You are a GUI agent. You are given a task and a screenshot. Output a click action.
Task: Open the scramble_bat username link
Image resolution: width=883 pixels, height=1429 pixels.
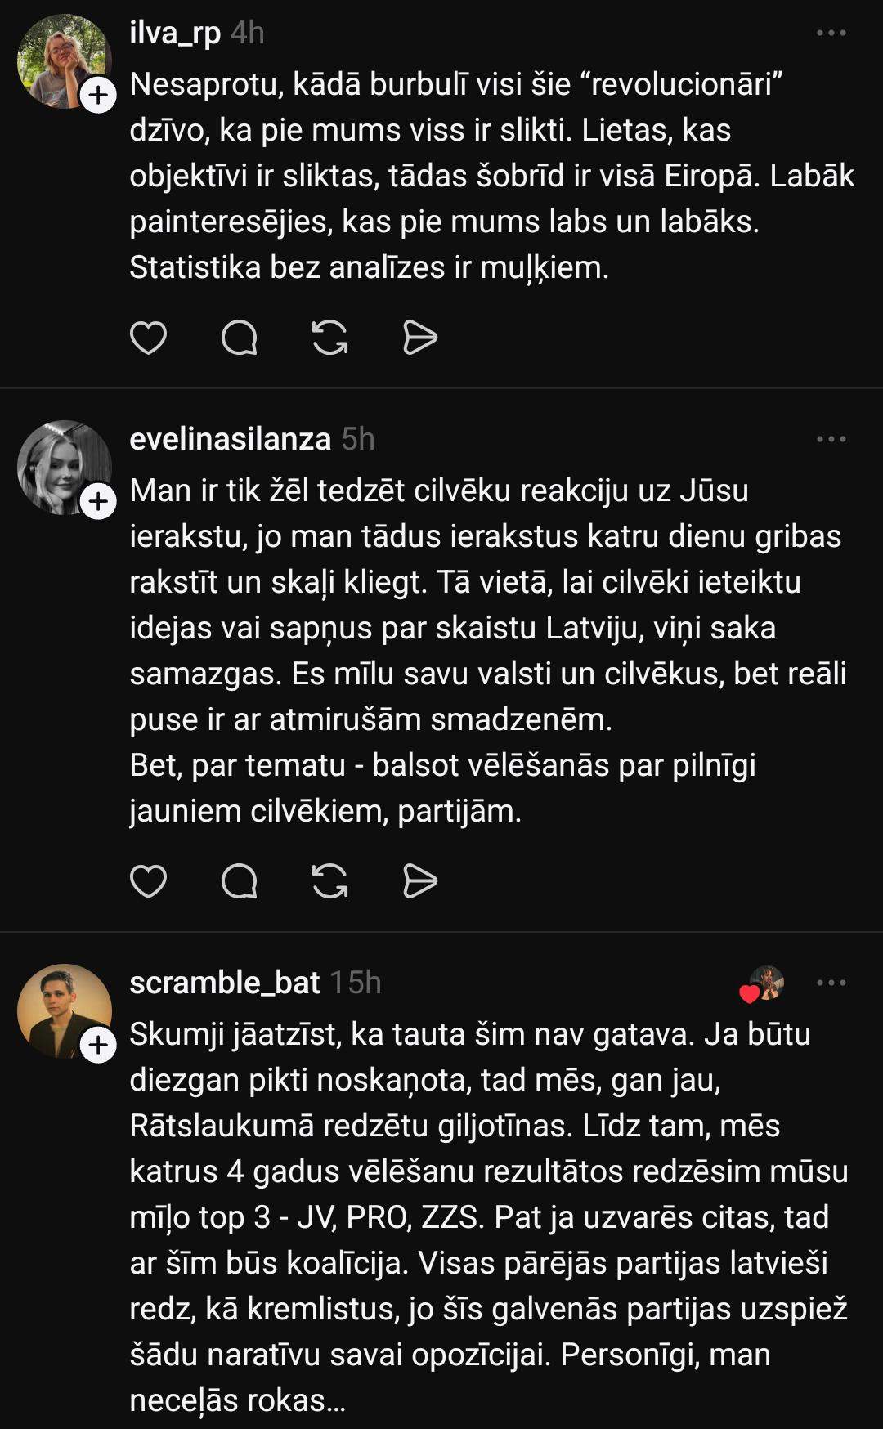click(x=224, y=983)
